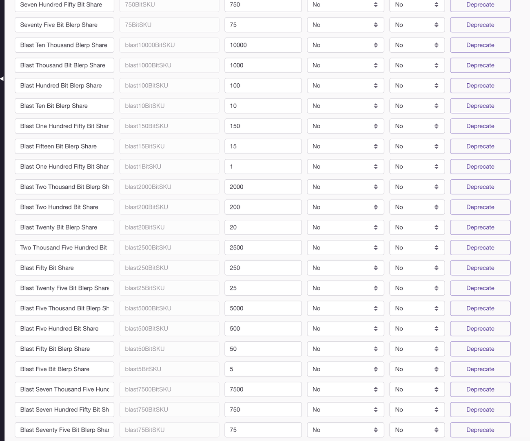Image resolution: width=530 pixels, height=441 pixels.
Task: Click the Blast Twenty Five Bit Blerp Share field
Action: tap(64, 288)
